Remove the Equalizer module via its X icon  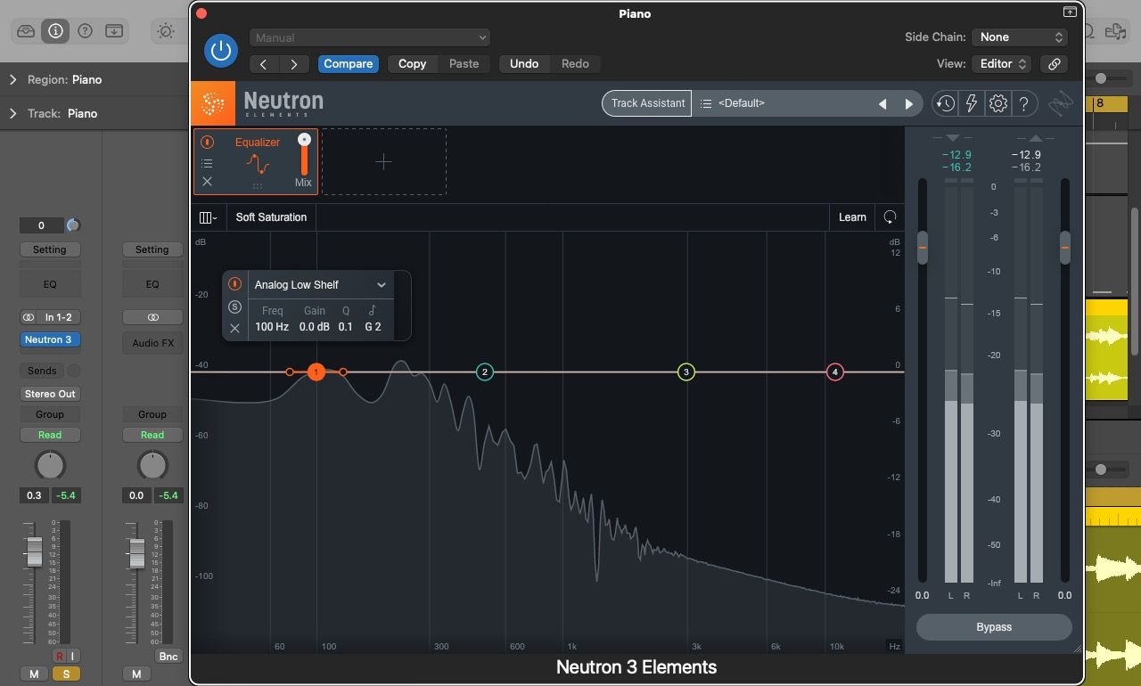point(207,181)
